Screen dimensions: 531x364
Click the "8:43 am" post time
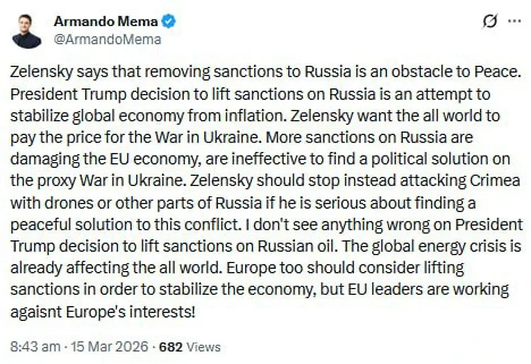click(35, 346)
